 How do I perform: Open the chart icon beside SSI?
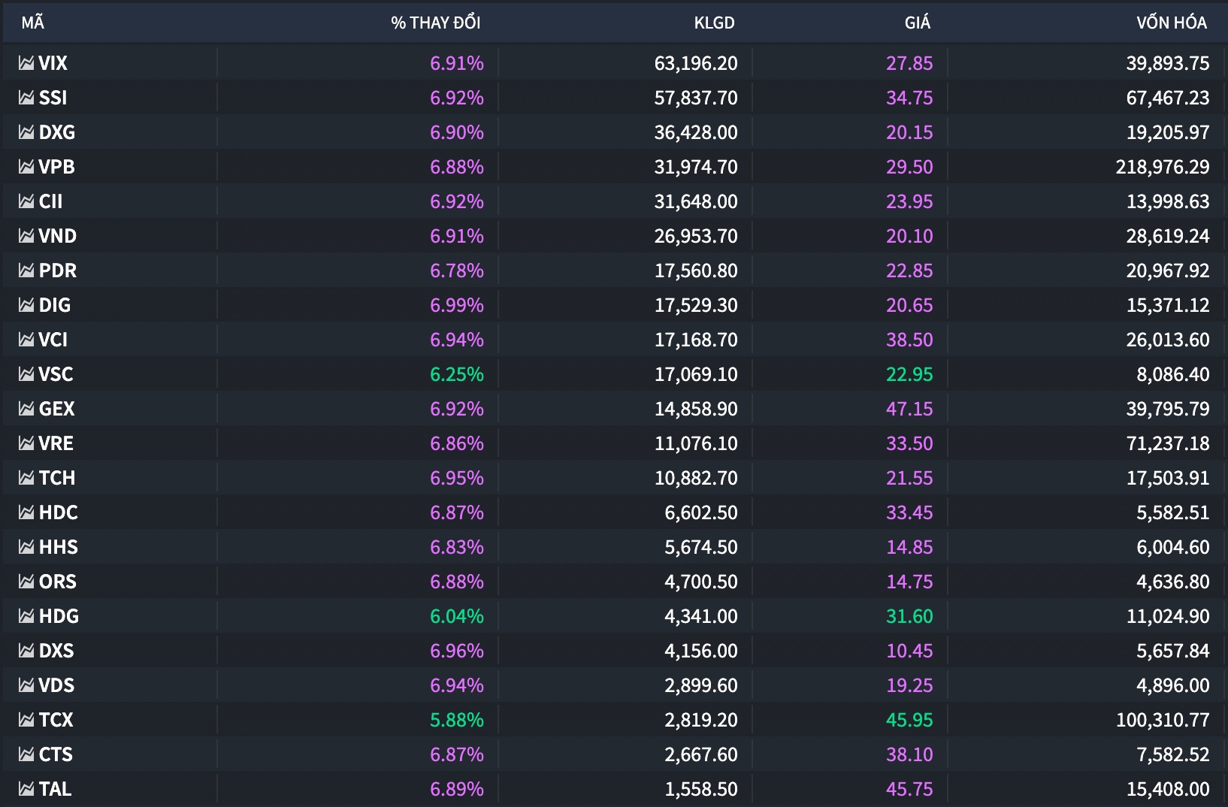coord(26,98)
